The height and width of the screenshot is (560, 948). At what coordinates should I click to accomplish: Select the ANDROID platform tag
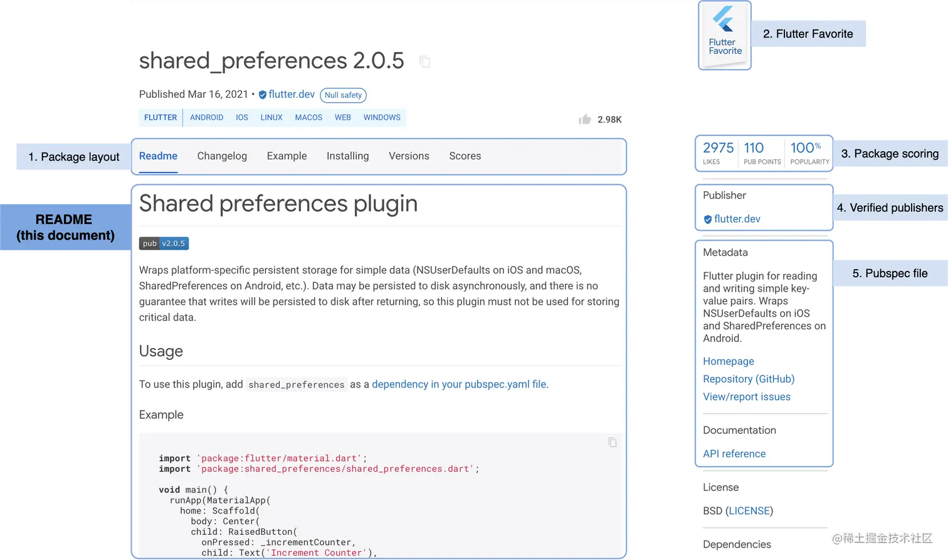click(206, 117)
